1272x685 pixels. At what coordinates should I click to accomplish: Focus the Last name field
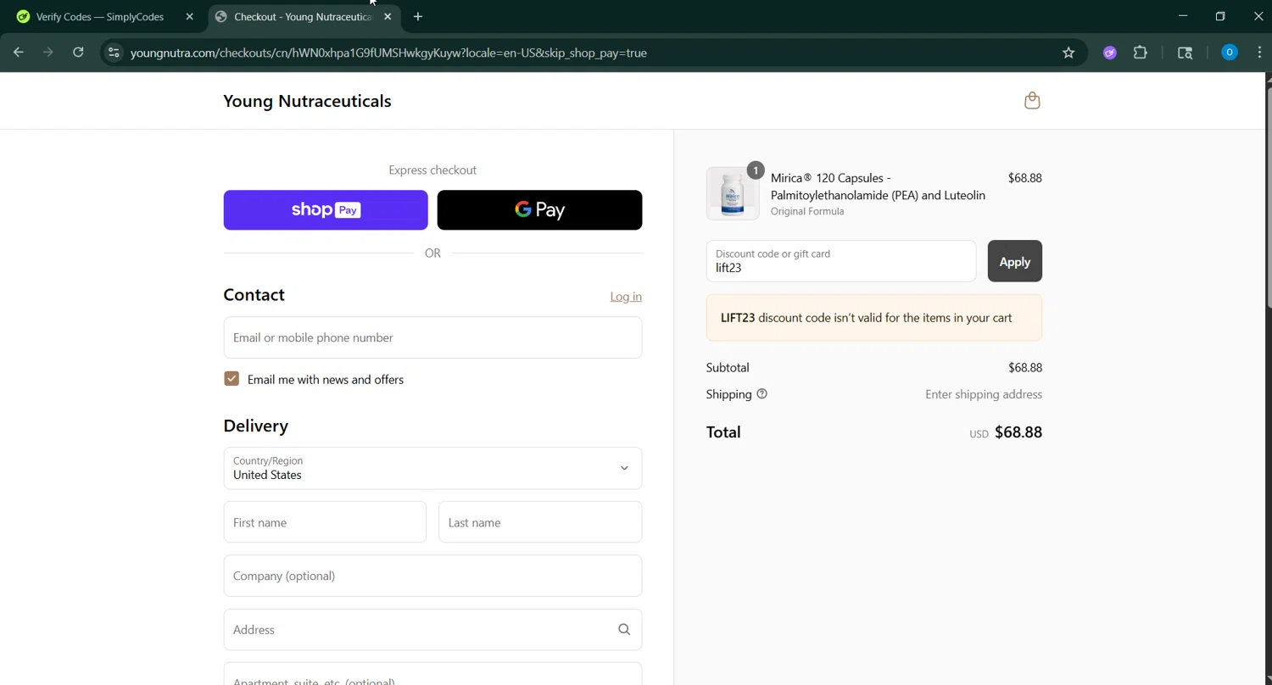point(540,522)
